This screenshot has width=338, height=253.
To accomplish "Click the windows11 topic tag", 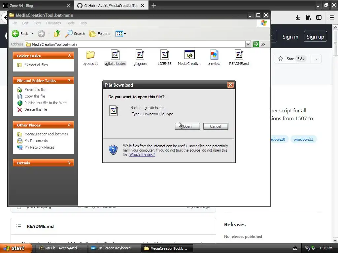I will coord(303,139).
